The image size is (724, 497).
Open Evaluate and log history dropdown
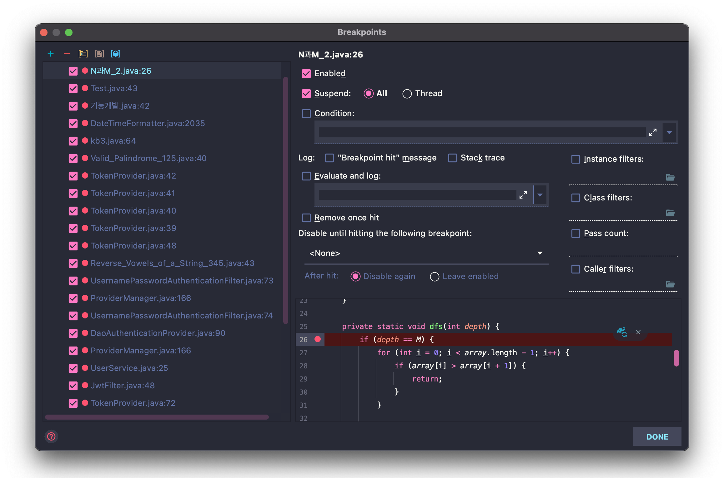[x=540, y=195]
